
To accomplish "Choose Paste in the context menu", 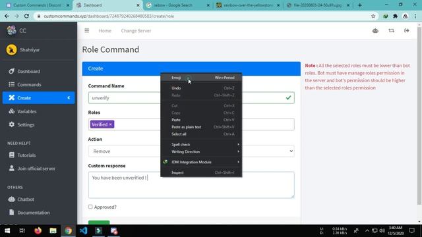I will tap(201, 120).
